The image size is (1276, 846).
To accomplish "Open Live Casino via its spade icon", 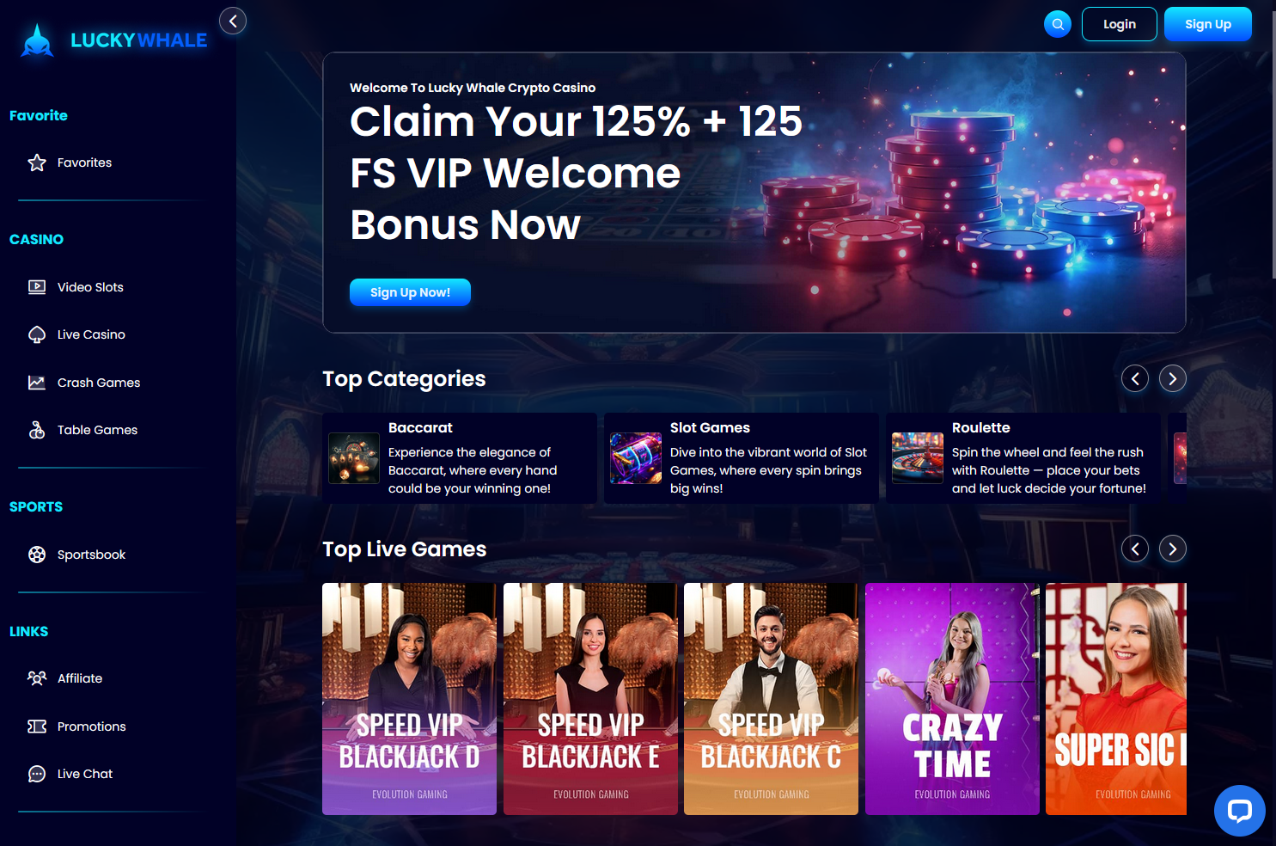I will (x=37, y=334).
